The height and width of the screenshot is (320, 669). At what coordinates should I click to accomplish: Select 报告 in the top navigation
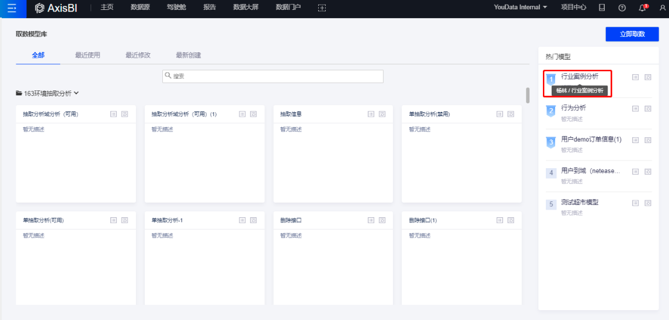click(210, 7)
